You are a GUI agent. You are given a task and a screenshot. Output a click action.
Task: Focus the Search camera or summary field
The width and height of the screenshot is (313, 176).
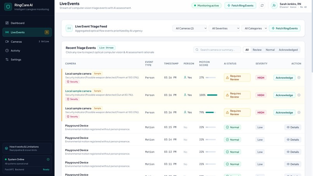pos(217,50)
